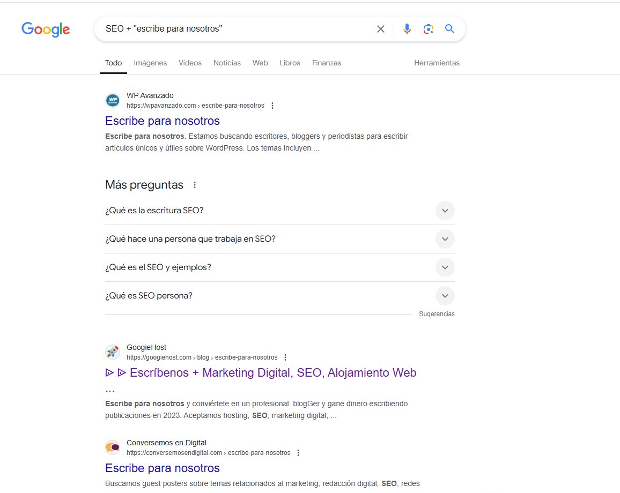Click the "Conversemos en Digital" site name
The height and width of the screenshot is (493, 620).
click(166, 443)
